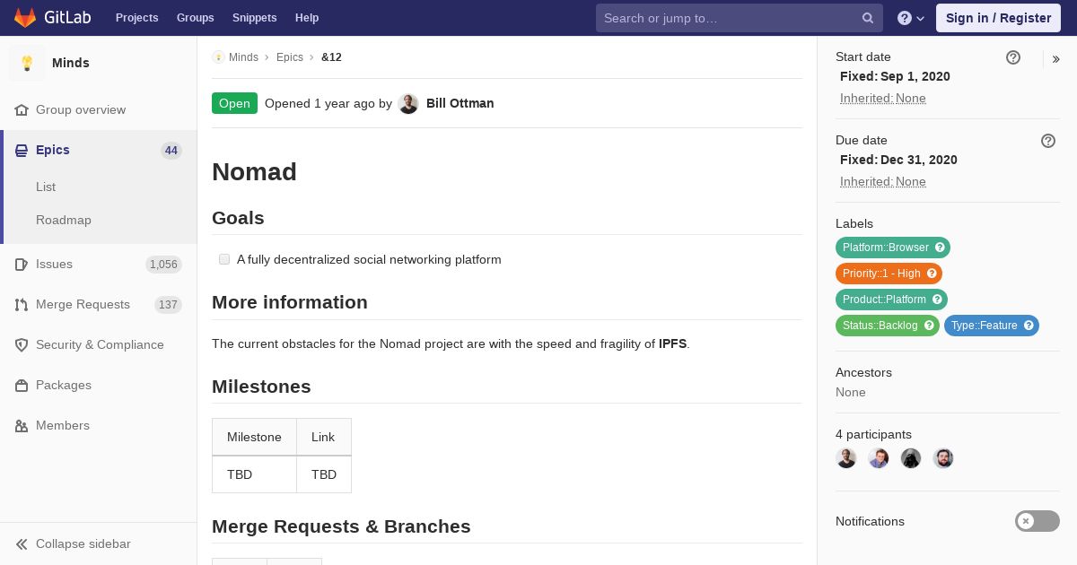Click Sign in / Register button
This screenshot has width=1077, height=565.
(x=998, y=18)
